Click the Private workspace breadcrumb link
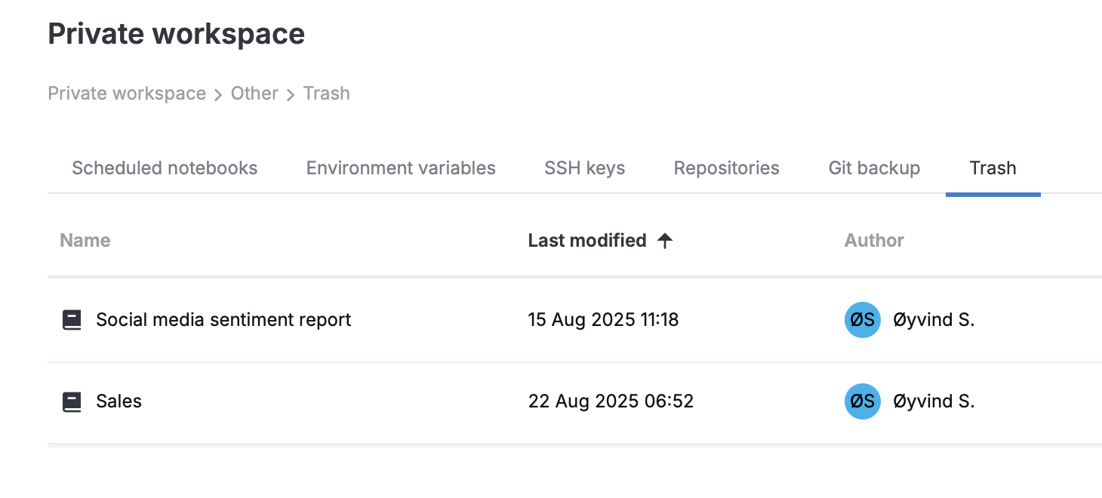Image resolution: width=1102 pixels, height=498 pixels. coord(127,94)
